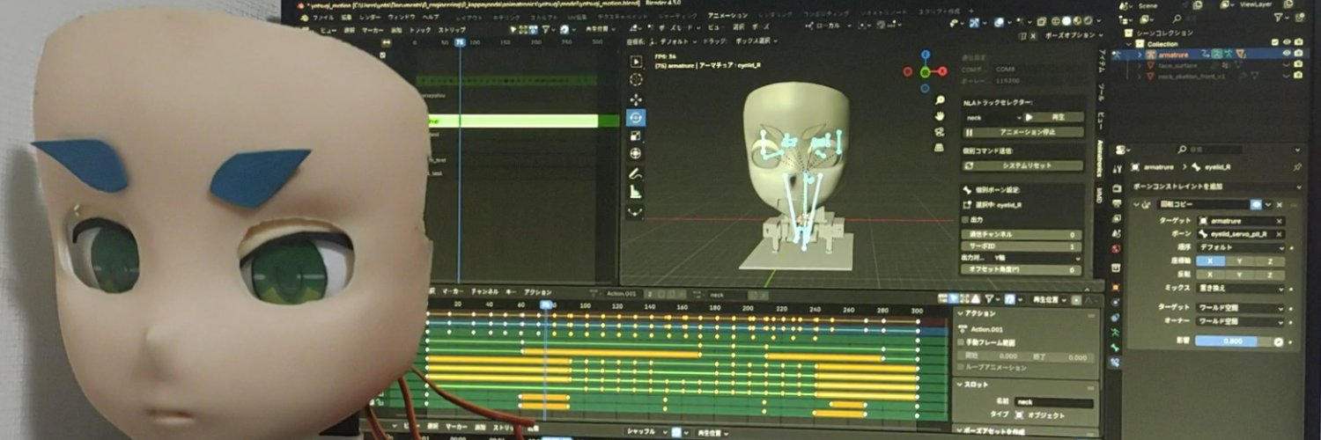The height and width of the screenshot is (440, 1321).
Task: Select the Transform tool in the viewport toolbar
Action: (636, 153)
